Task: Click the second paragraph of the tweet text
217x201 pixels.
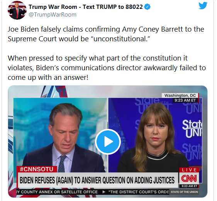Action: click(x=107, y=68)
